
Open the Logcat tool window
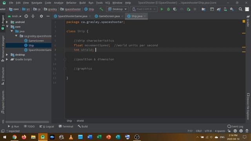tap(47, 127)
